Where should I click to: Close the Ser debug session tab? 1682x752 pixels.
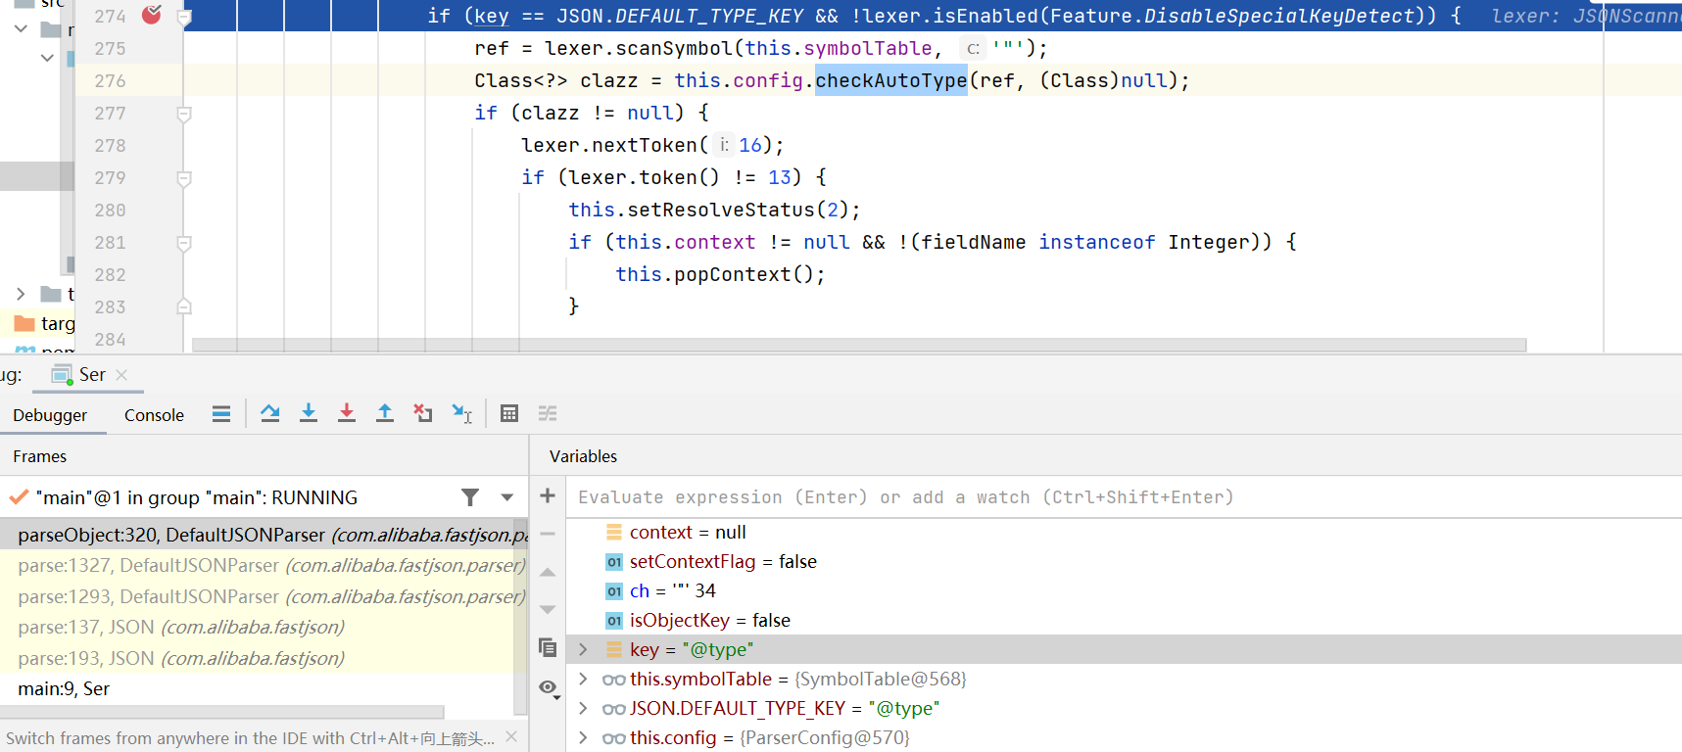pos(121,375)
